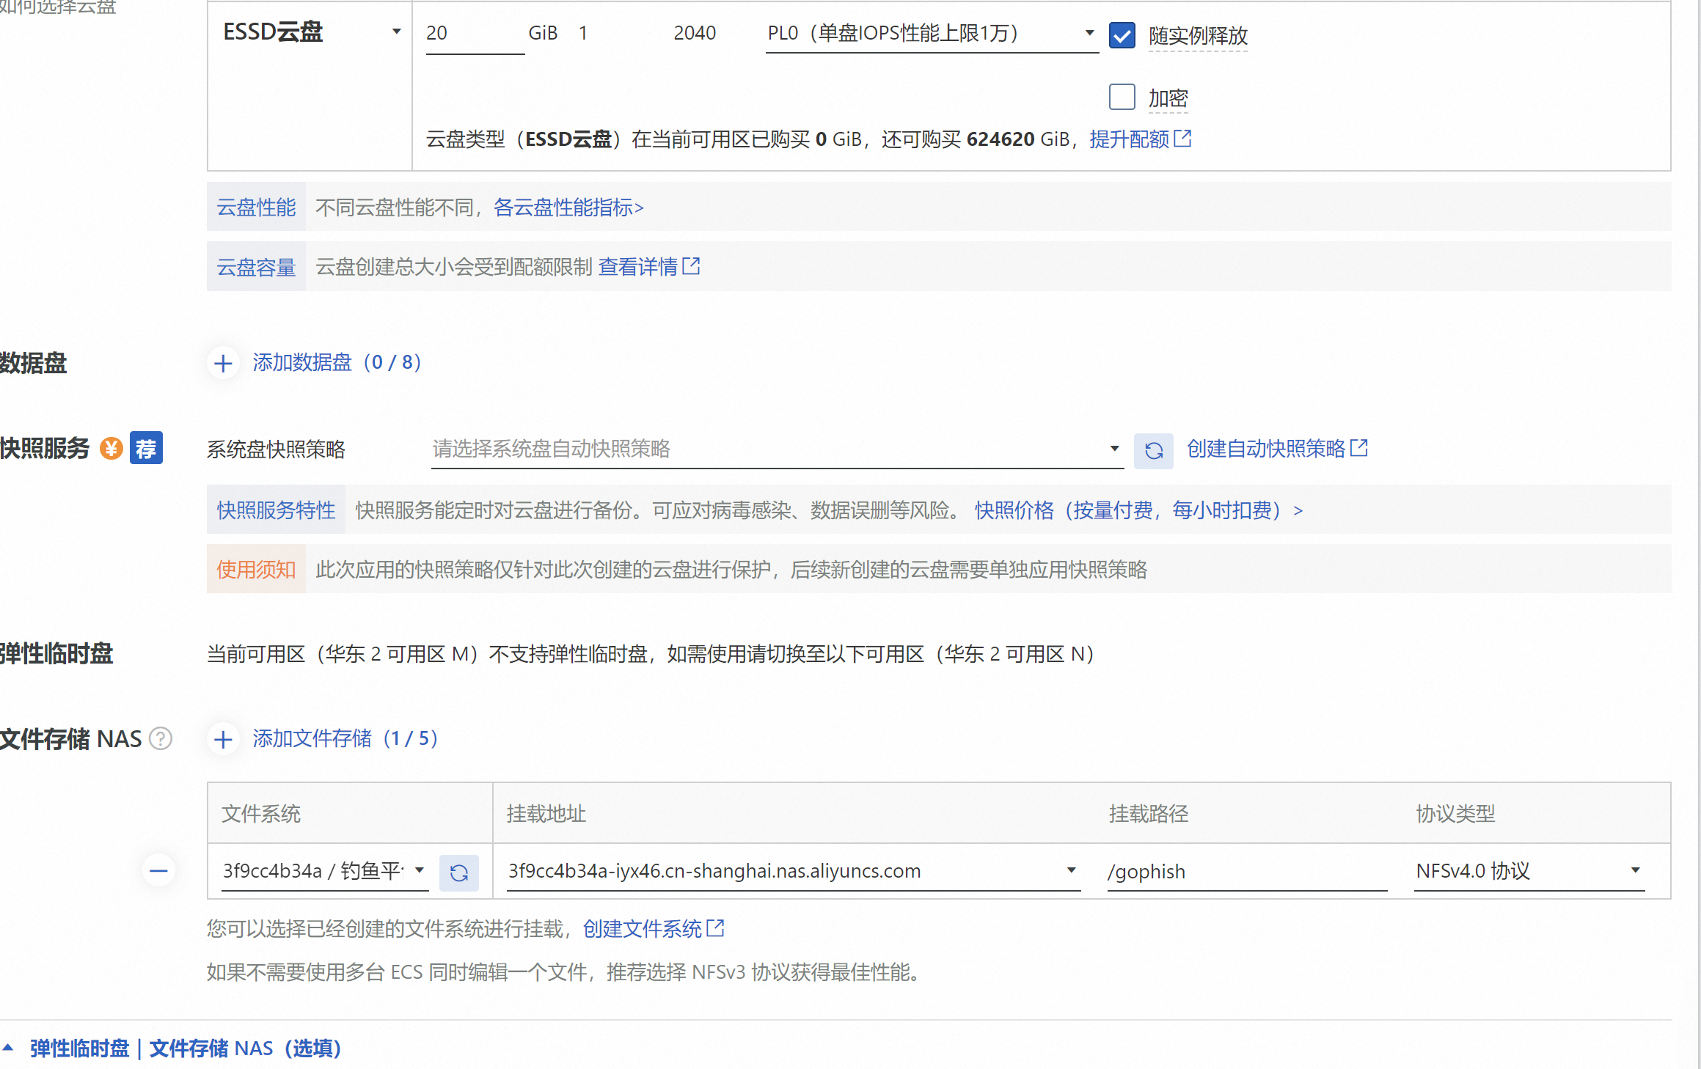Click the 快照服务特性 label tag
This screenshot has width=1701, height=1069.
click(276, 510)
